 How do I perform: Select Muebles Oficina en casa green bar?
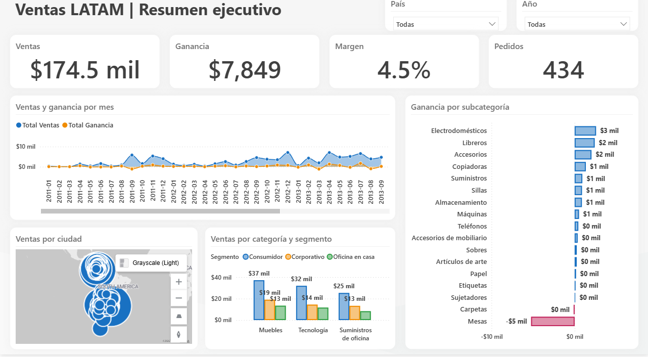(x=280, y=313)
